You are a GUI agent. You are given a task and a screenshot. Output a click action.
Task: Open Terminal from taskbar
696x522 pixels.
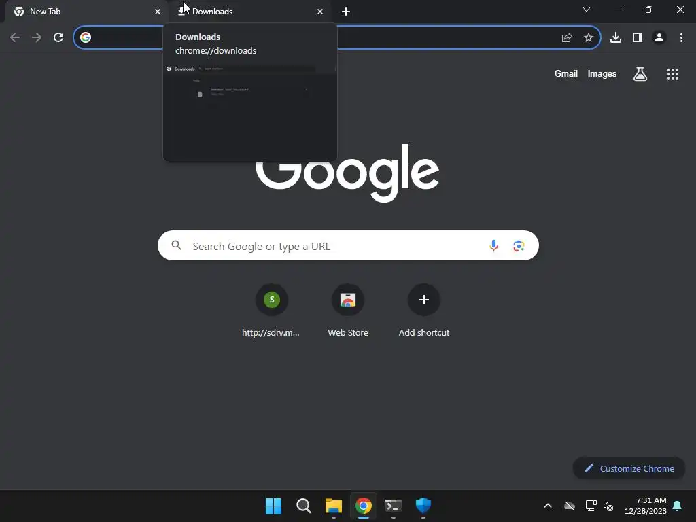(x=394, y=506)
